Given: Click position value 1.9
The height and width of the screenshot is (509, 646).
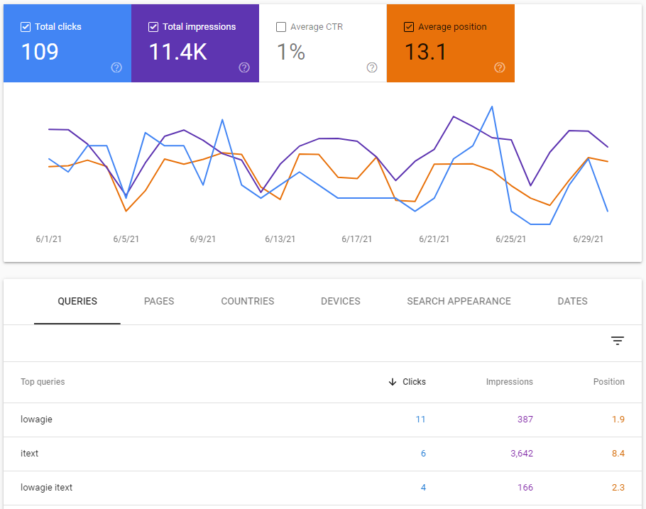Looking at the screenshot, I should pyautogui.click(x=618, y=420).
